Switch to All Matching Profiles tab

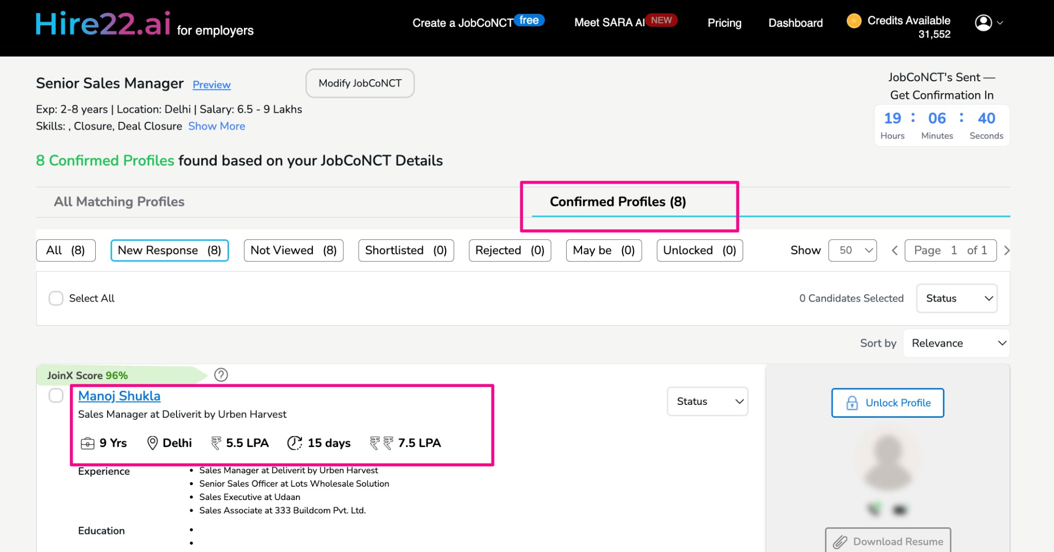(119, 202)
